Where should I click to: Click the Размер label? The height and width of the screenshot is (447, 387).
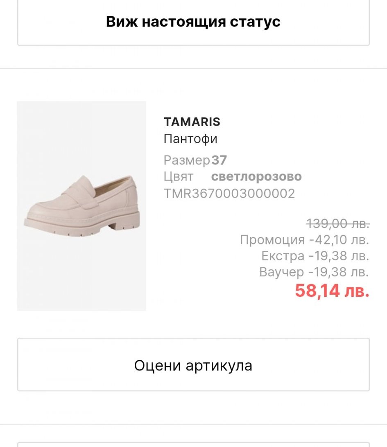click(x=186, y=160)
